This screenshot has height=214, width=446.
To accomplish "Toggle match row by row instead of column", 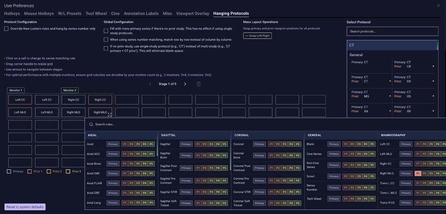I will [106, 40].
